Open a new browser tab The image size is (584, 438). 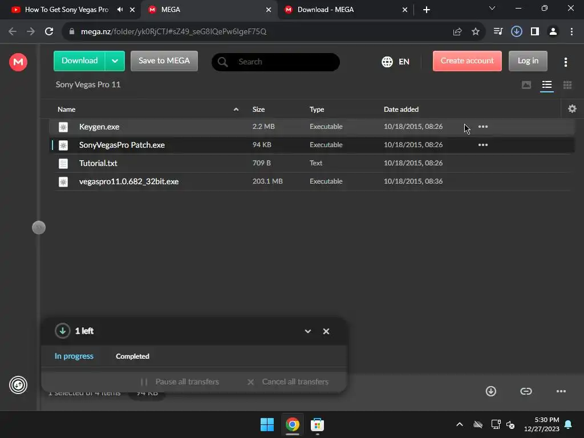[427, 10]
